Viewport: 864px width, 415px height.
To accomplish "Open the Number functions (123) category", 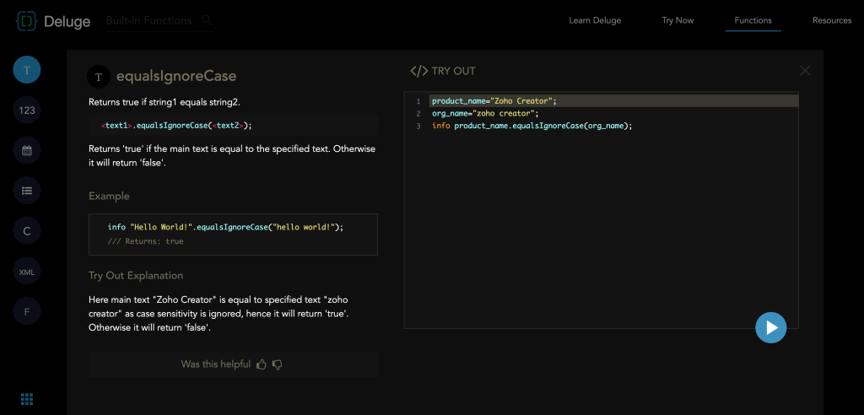I will [x=27, y=110].
